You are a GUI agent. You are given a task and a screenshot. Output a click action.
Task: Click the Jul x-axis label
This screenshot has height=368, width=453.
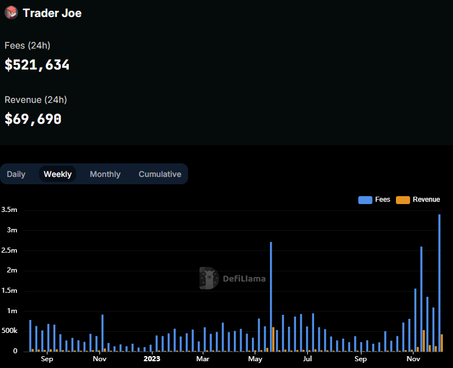[x=307, y=359]
